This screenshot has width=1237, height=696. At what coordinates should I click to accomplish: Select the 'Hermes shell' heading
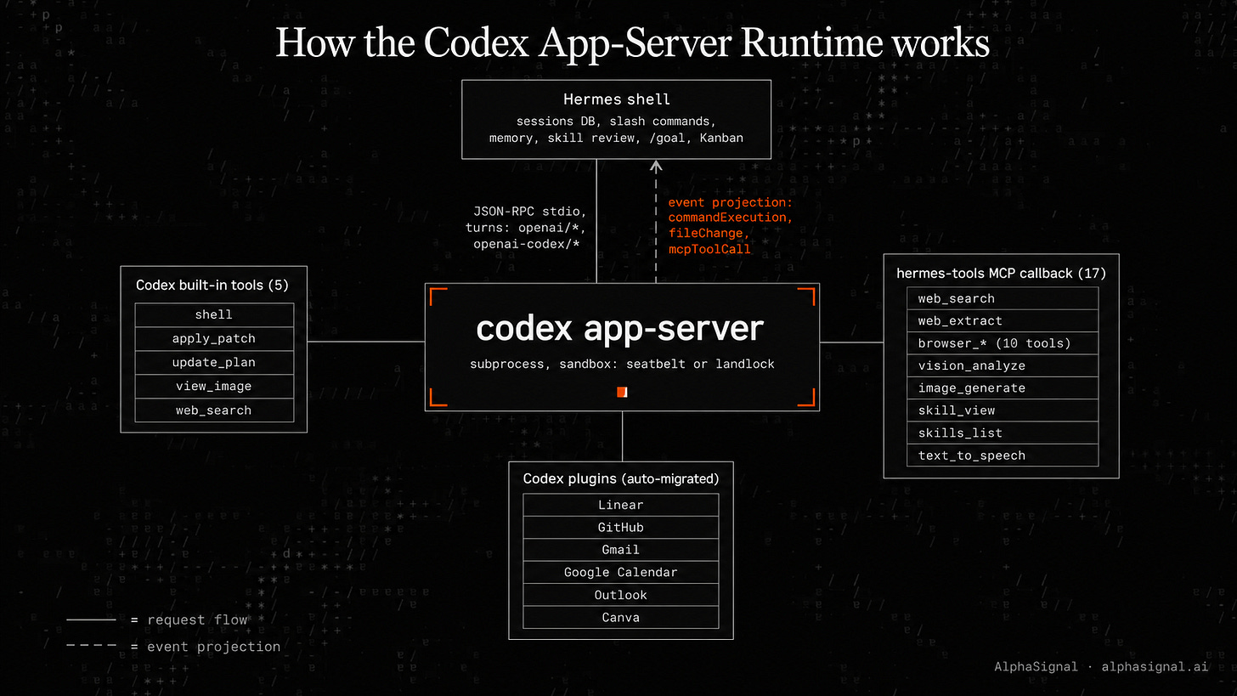(x=617, y=99)
